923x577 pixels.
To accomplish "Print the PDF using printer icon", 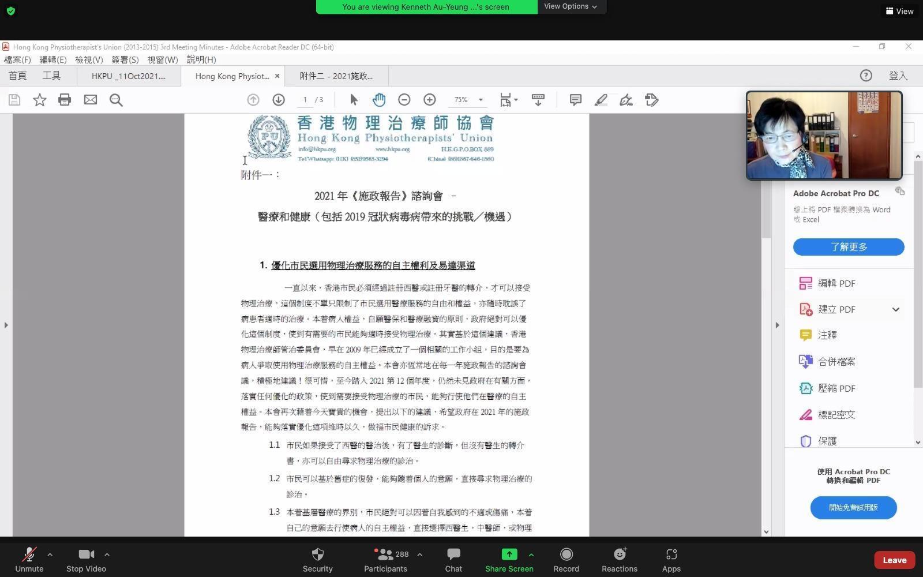I will [x=65, y=100].
